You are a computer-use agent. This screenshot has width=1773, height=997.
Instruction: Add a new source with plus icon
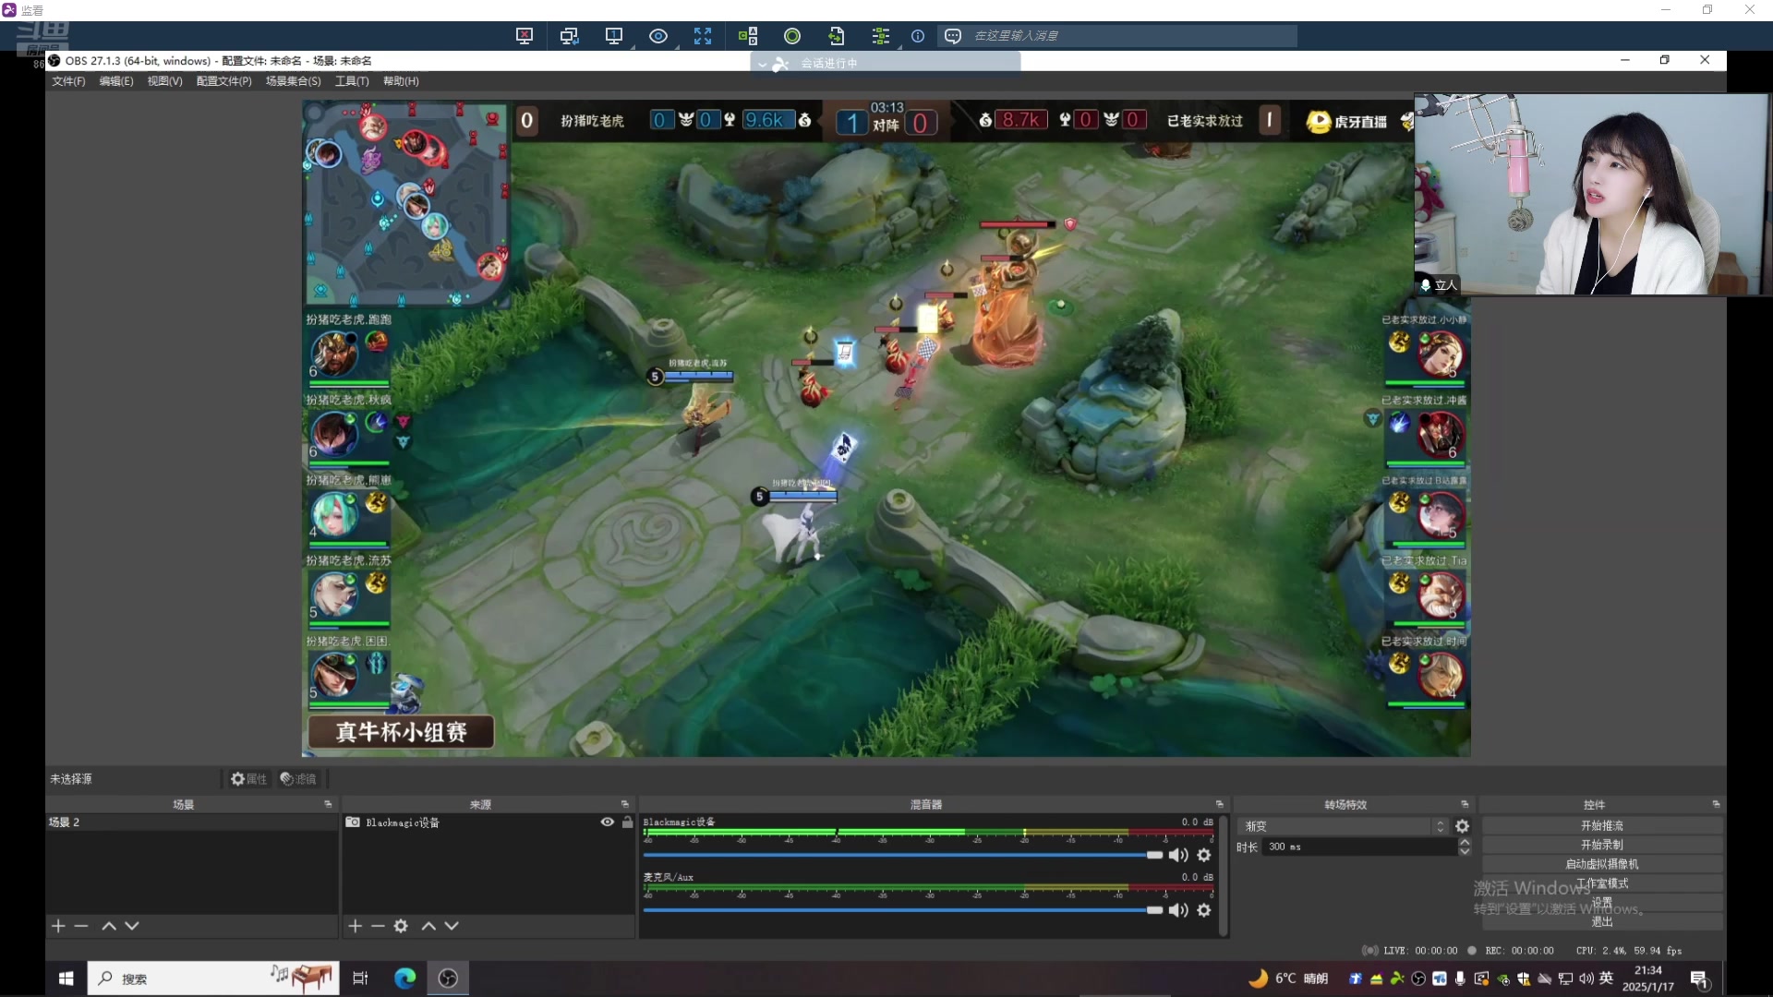point(355,926)
